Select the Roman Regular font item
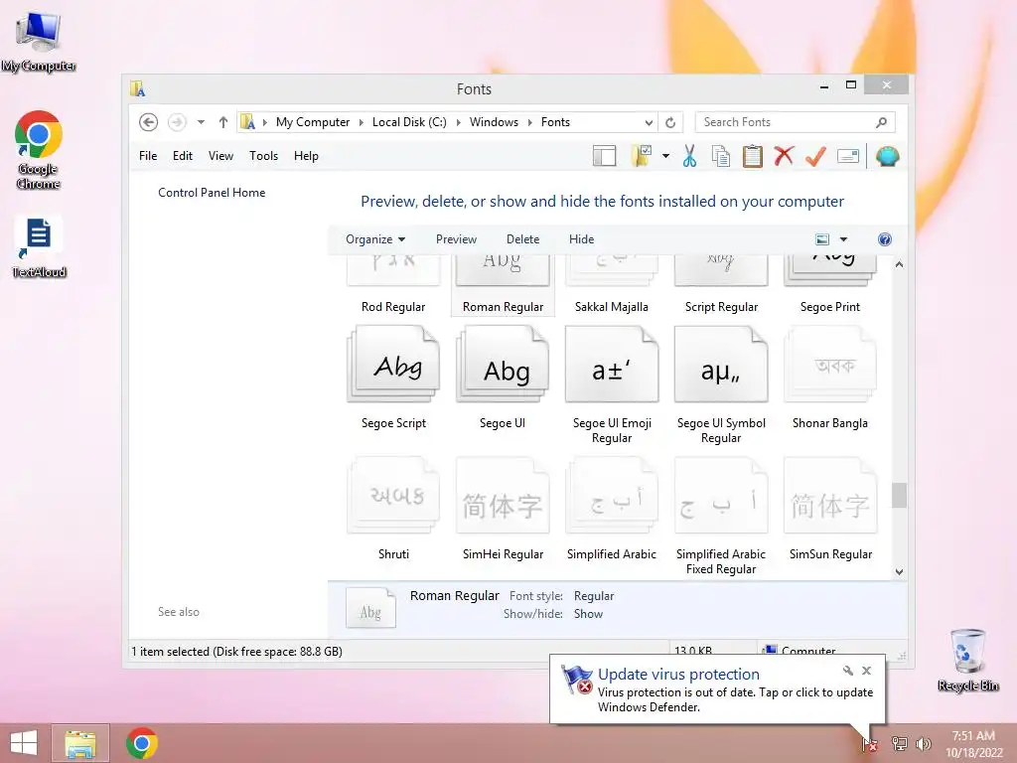This screenshot has width=1017, height=763. click(x=503, y=285)
